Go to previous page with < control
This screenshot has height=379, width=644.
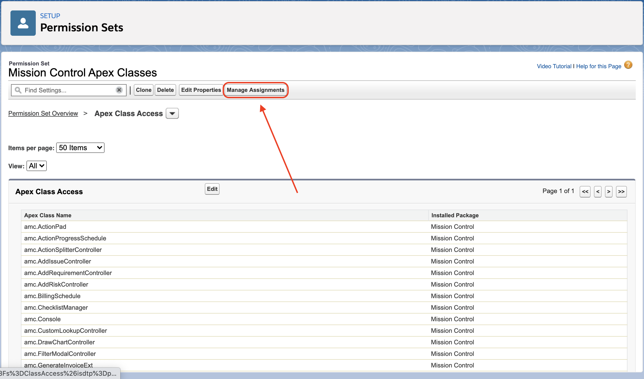597,191
